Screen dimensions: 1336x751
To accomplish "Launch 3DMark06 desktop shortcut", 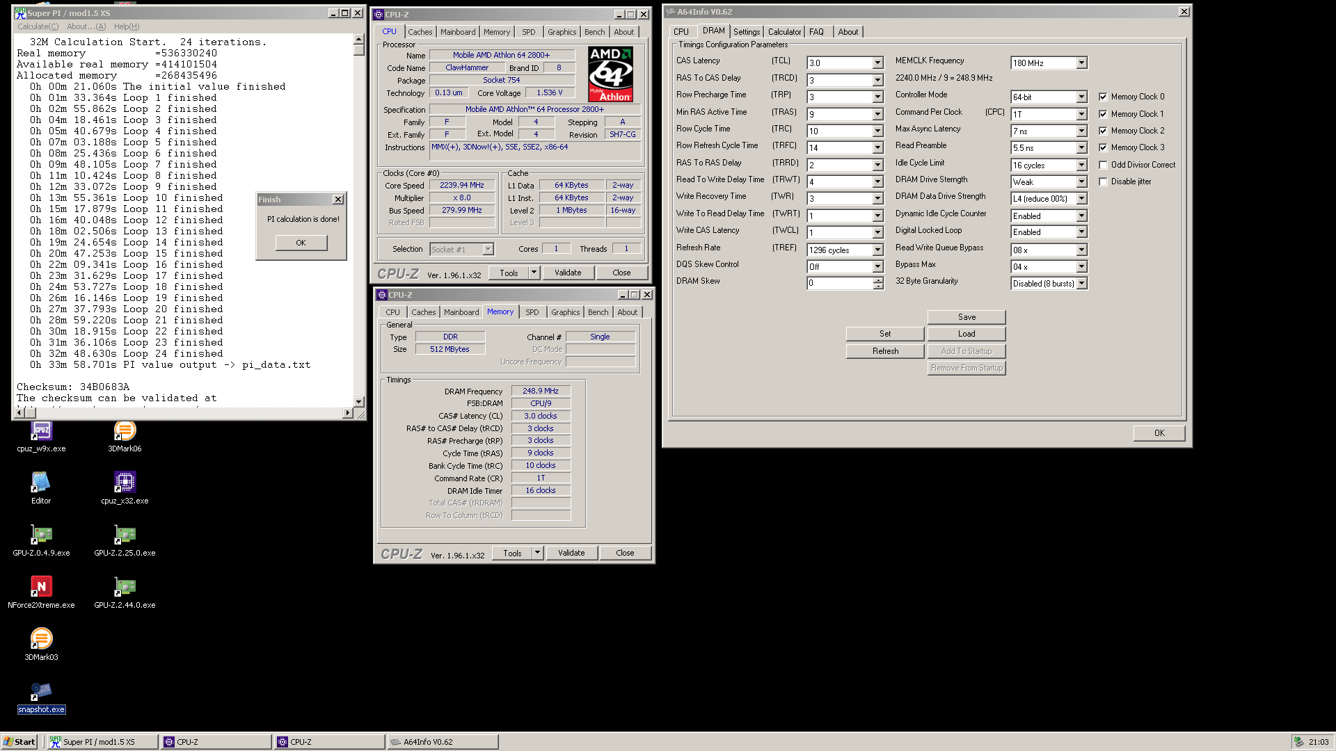I will coord(125,437).
